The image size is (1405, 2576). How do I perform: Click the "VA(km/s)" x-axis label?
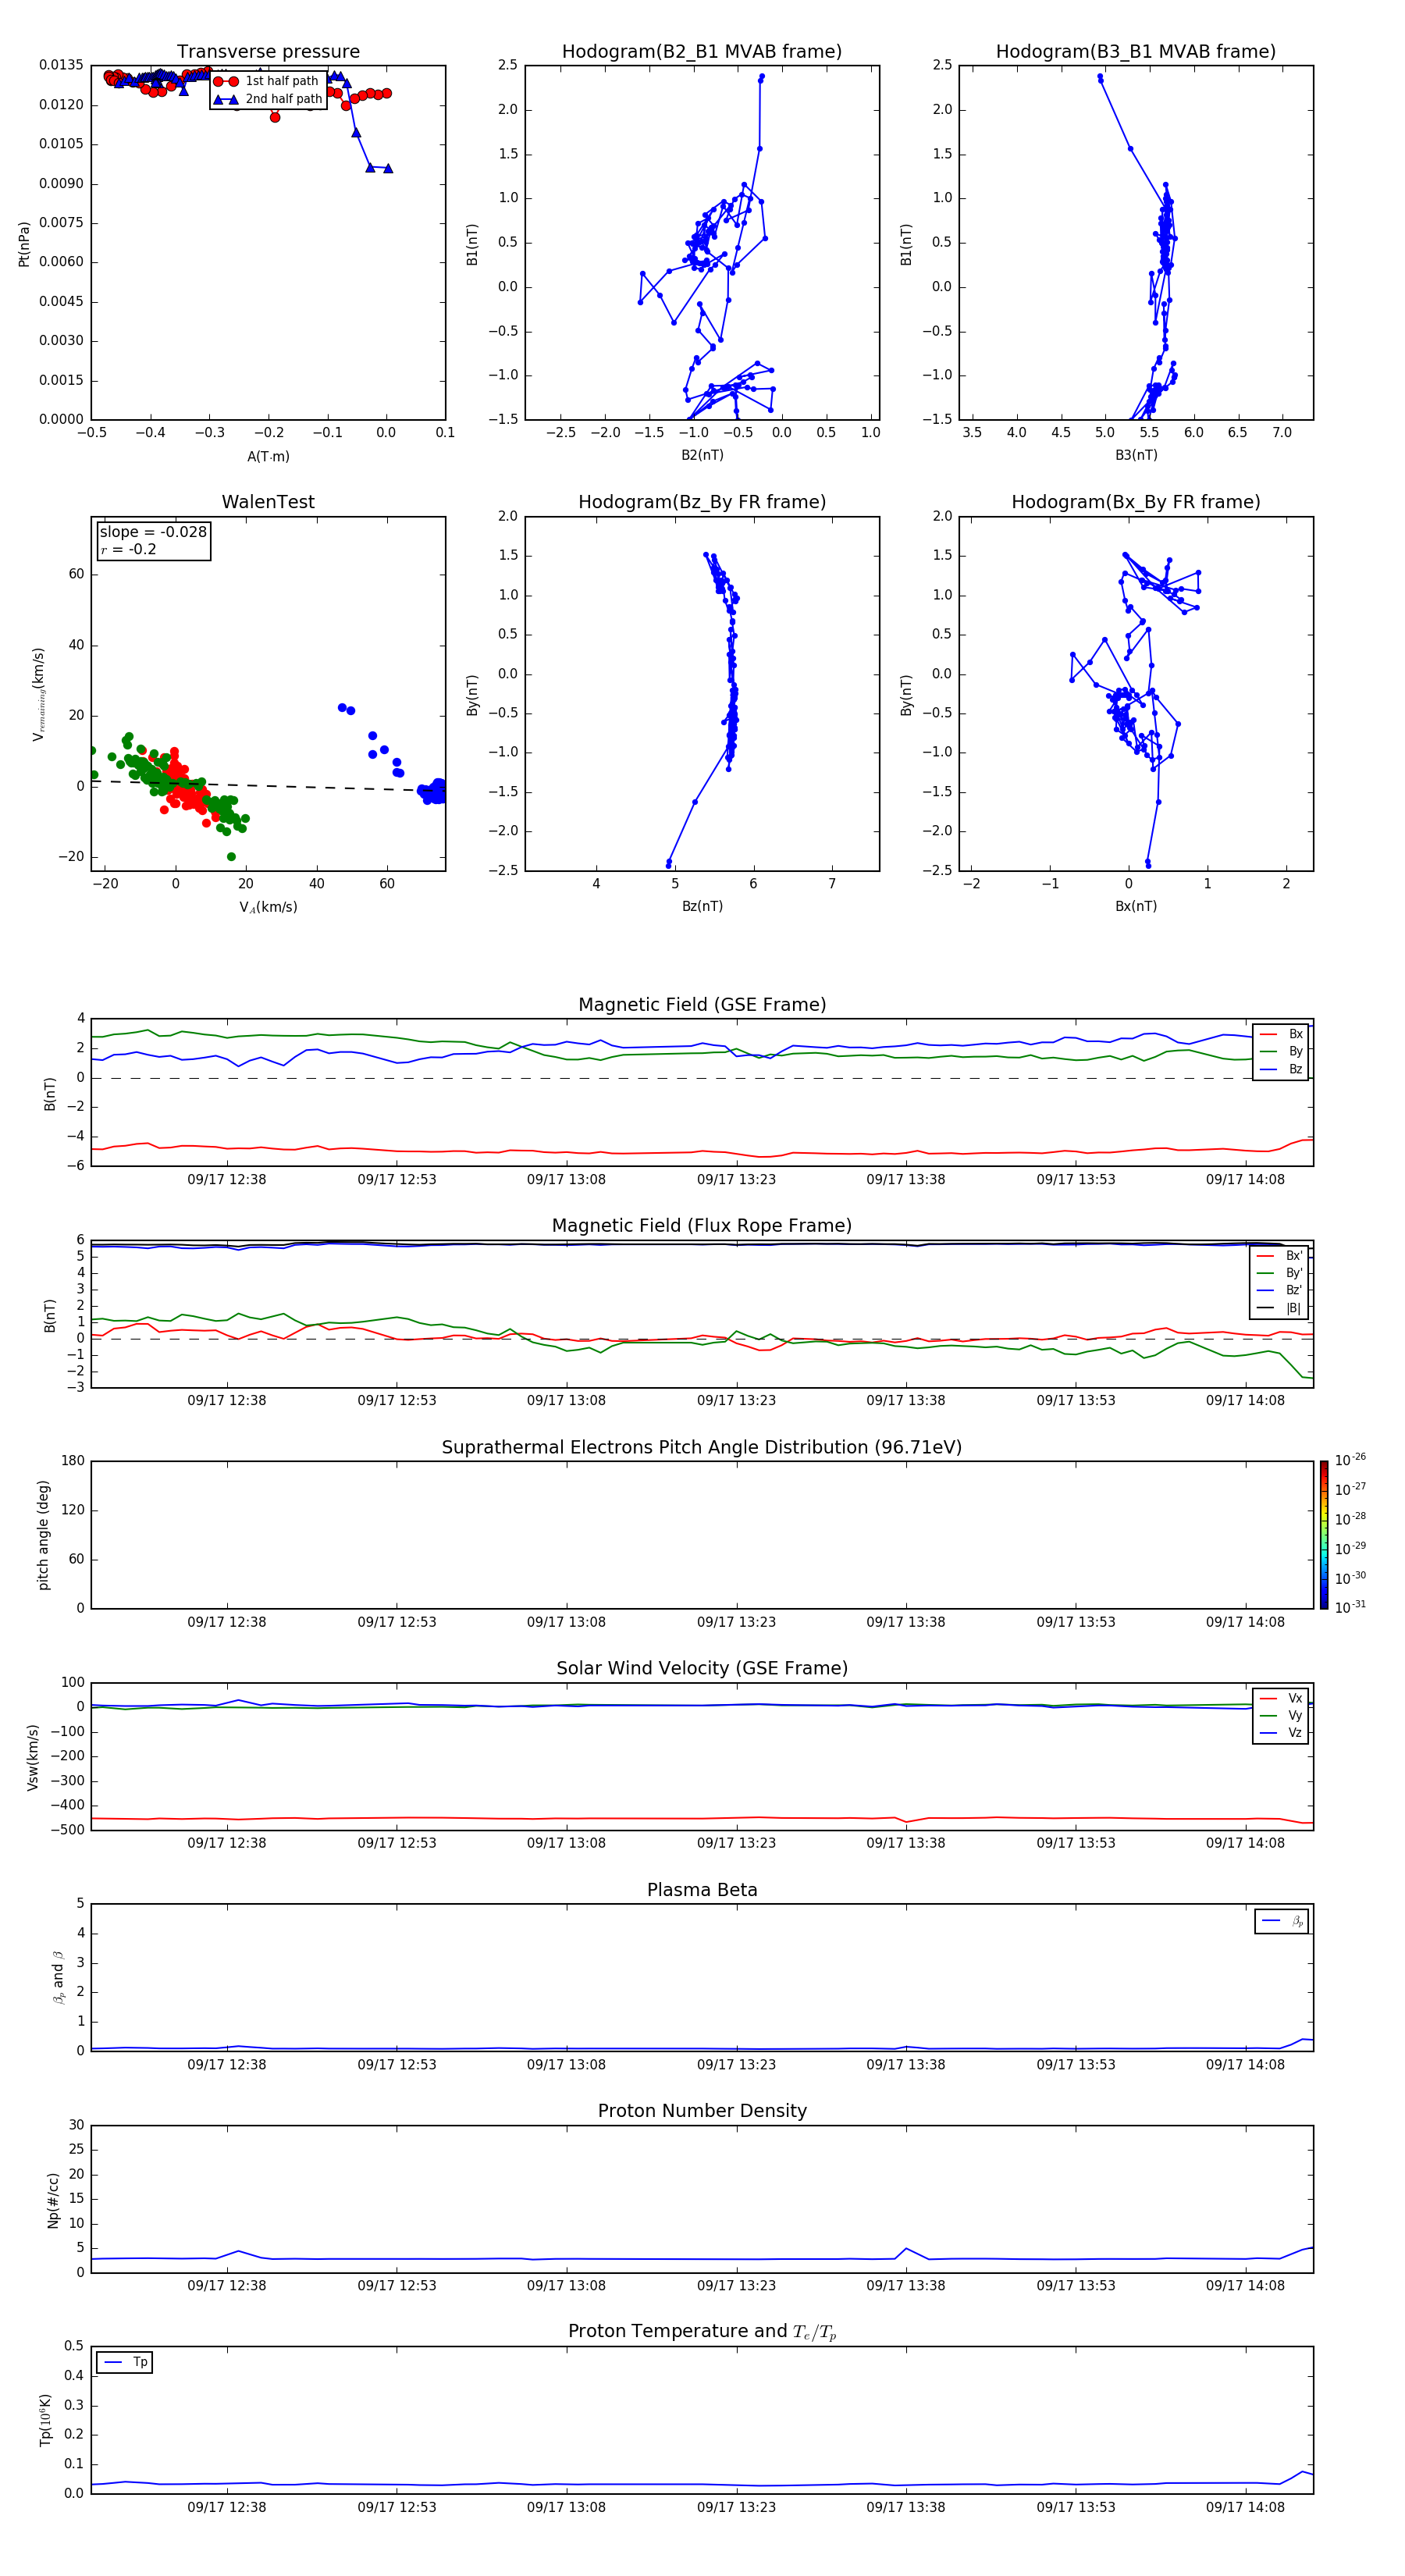268,907
